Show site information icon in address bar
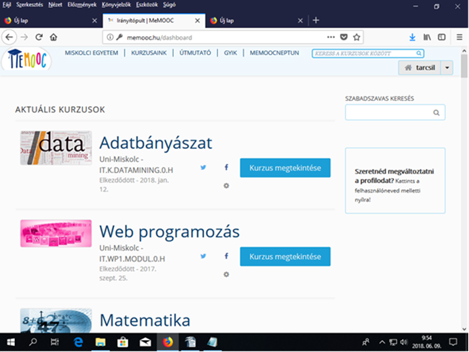469x352 pixels. coord(110,37)
